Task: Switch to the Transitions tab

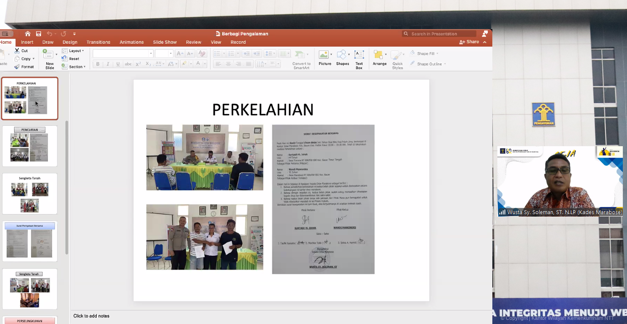Action: (x=98, y=42)
